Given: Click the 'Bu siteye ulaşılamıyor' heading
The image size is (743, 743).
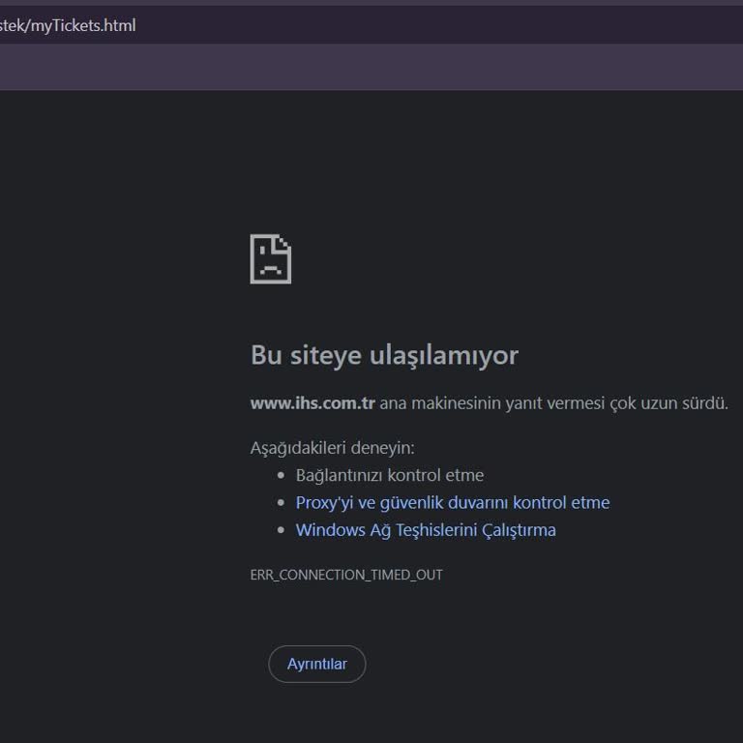Looking at the screenshot, I should [384, 355].
